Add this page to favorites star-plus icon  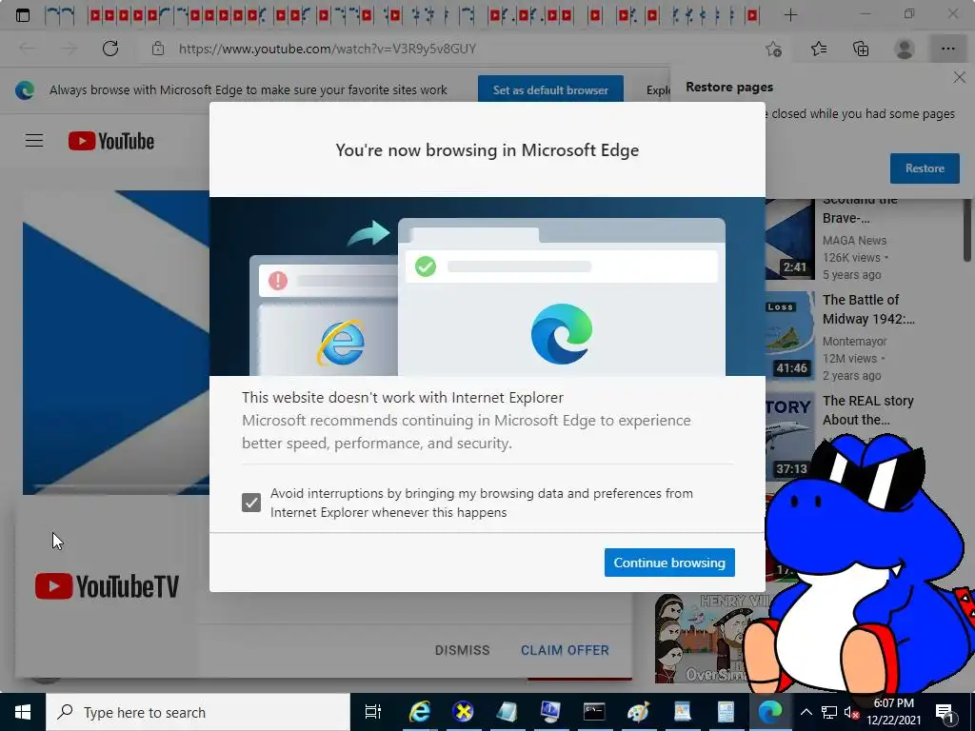[773, 49]
